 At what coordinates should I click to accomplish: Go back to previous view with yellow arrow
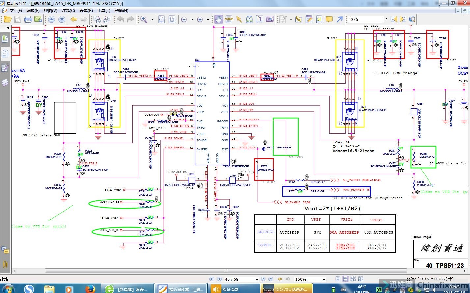pos(74,20)
